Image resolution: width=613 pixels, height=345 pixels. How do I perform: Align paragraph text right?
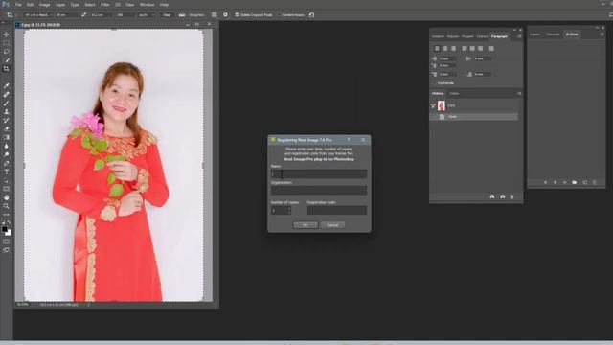(453, 49)
